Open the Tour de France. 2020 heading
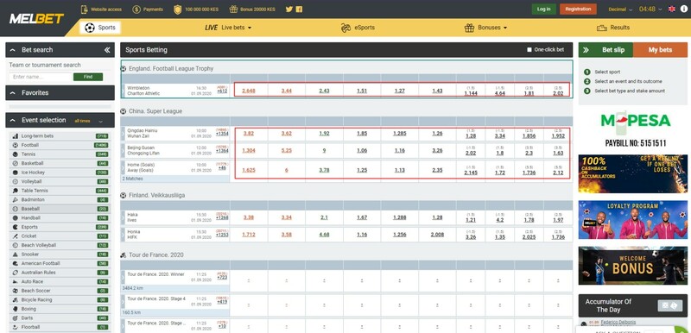Viewport: 691px width, 333px height. tap(156, 255)
